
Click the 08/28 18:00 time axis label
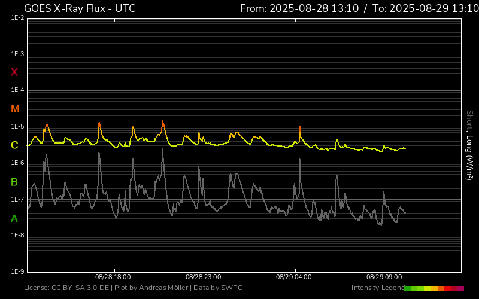(x=113, y=277)
